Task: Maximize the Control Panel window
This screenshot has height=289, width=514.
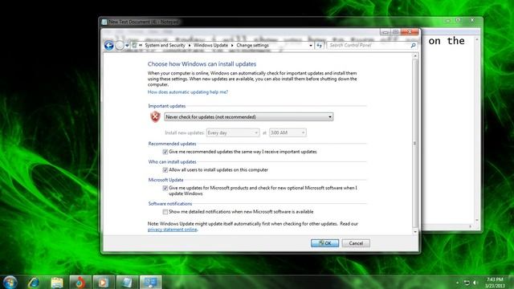Action: pyautogui.click(x=395, y=32)
